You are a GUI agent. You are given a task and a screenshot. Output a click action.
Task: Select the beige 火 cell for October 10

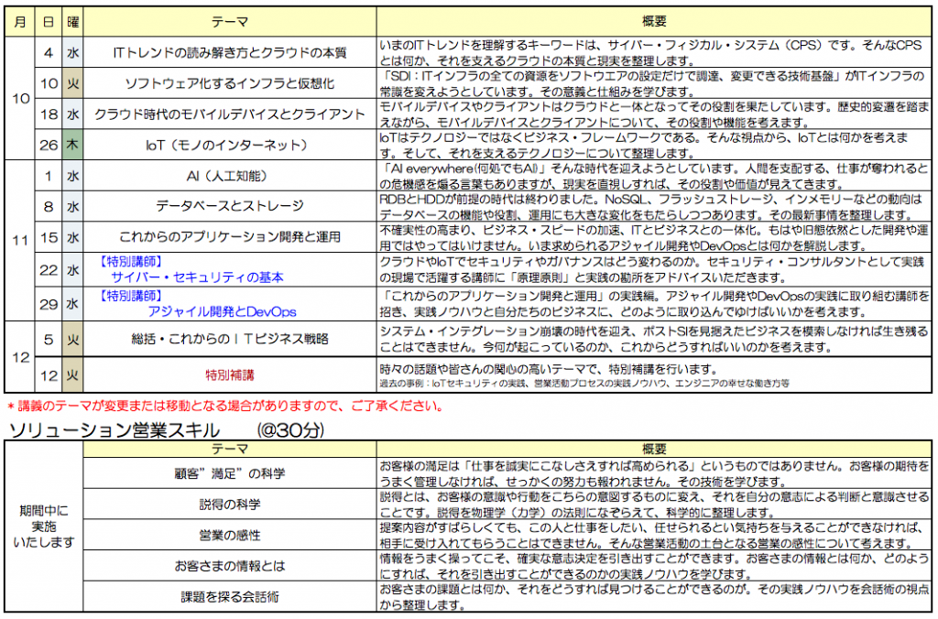tap(72, 83)
